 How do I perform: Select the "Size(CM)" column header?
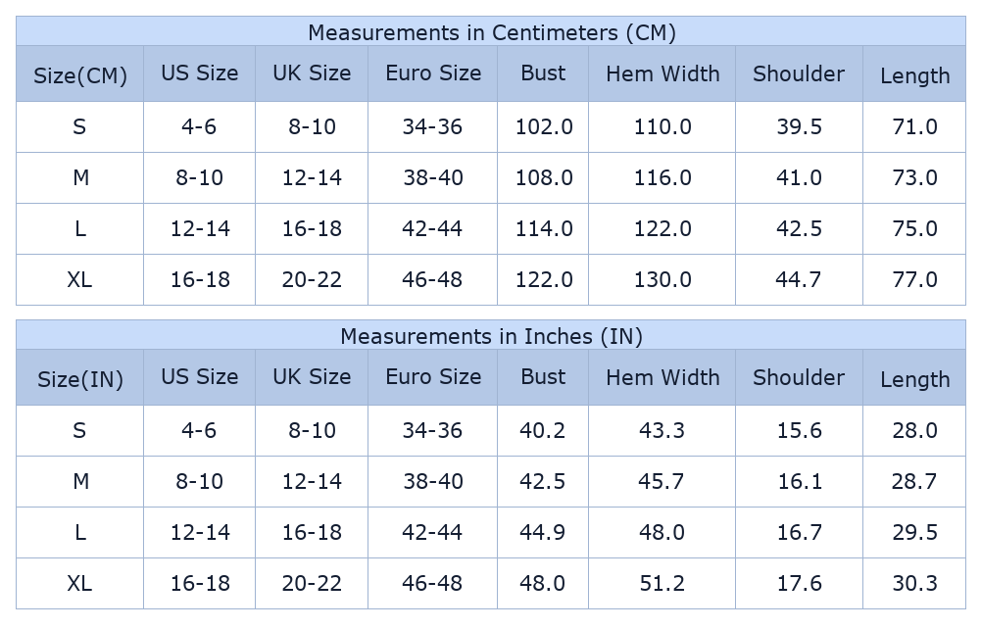(80, 75)
